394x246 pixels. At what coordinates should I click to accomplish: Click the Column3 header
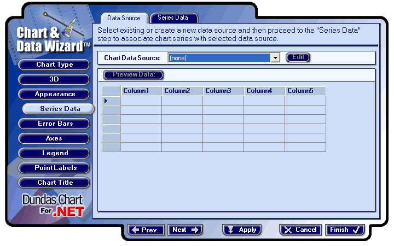point(223,91)
